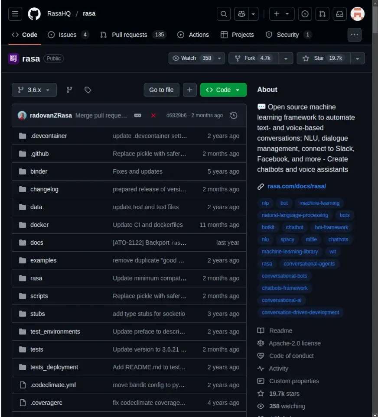View branches using the branch icon
The height and width of the screenshot is (417, 378).
tap(69, 90)
